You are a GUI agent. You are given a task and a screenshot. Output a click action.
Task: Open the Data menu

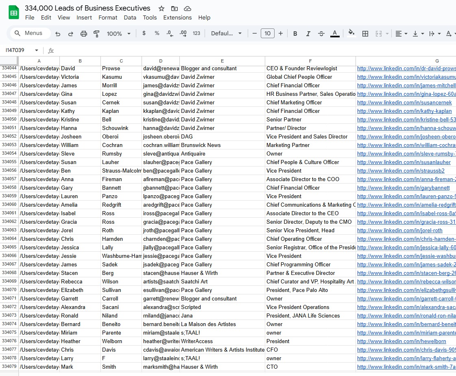point(130,17)
